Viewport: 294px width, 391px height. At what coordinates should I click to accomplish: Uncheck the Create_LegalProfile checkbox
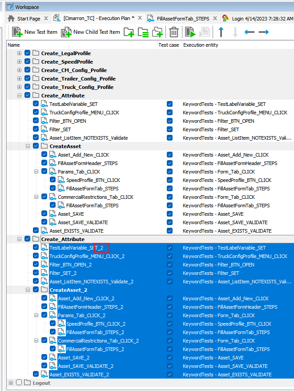click(x=28, y=53)
